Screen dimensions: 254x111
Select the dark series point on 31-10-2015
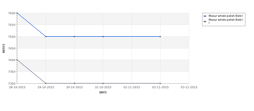pyautogui.click(x=103, y=83)
